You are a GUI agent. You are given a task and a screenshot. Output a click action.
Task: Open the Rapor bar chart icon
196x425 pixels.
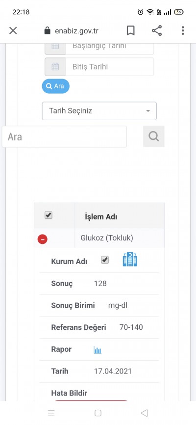point(98,350)
